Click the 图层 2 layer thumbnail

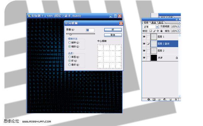tap(154, 51)
